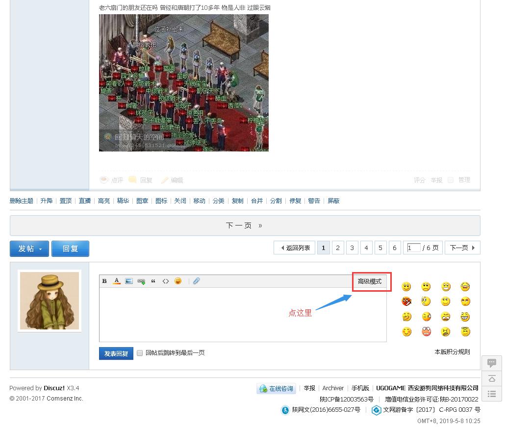
Task: Click the blue 回复 button
Action: click(x=70, y=249)
